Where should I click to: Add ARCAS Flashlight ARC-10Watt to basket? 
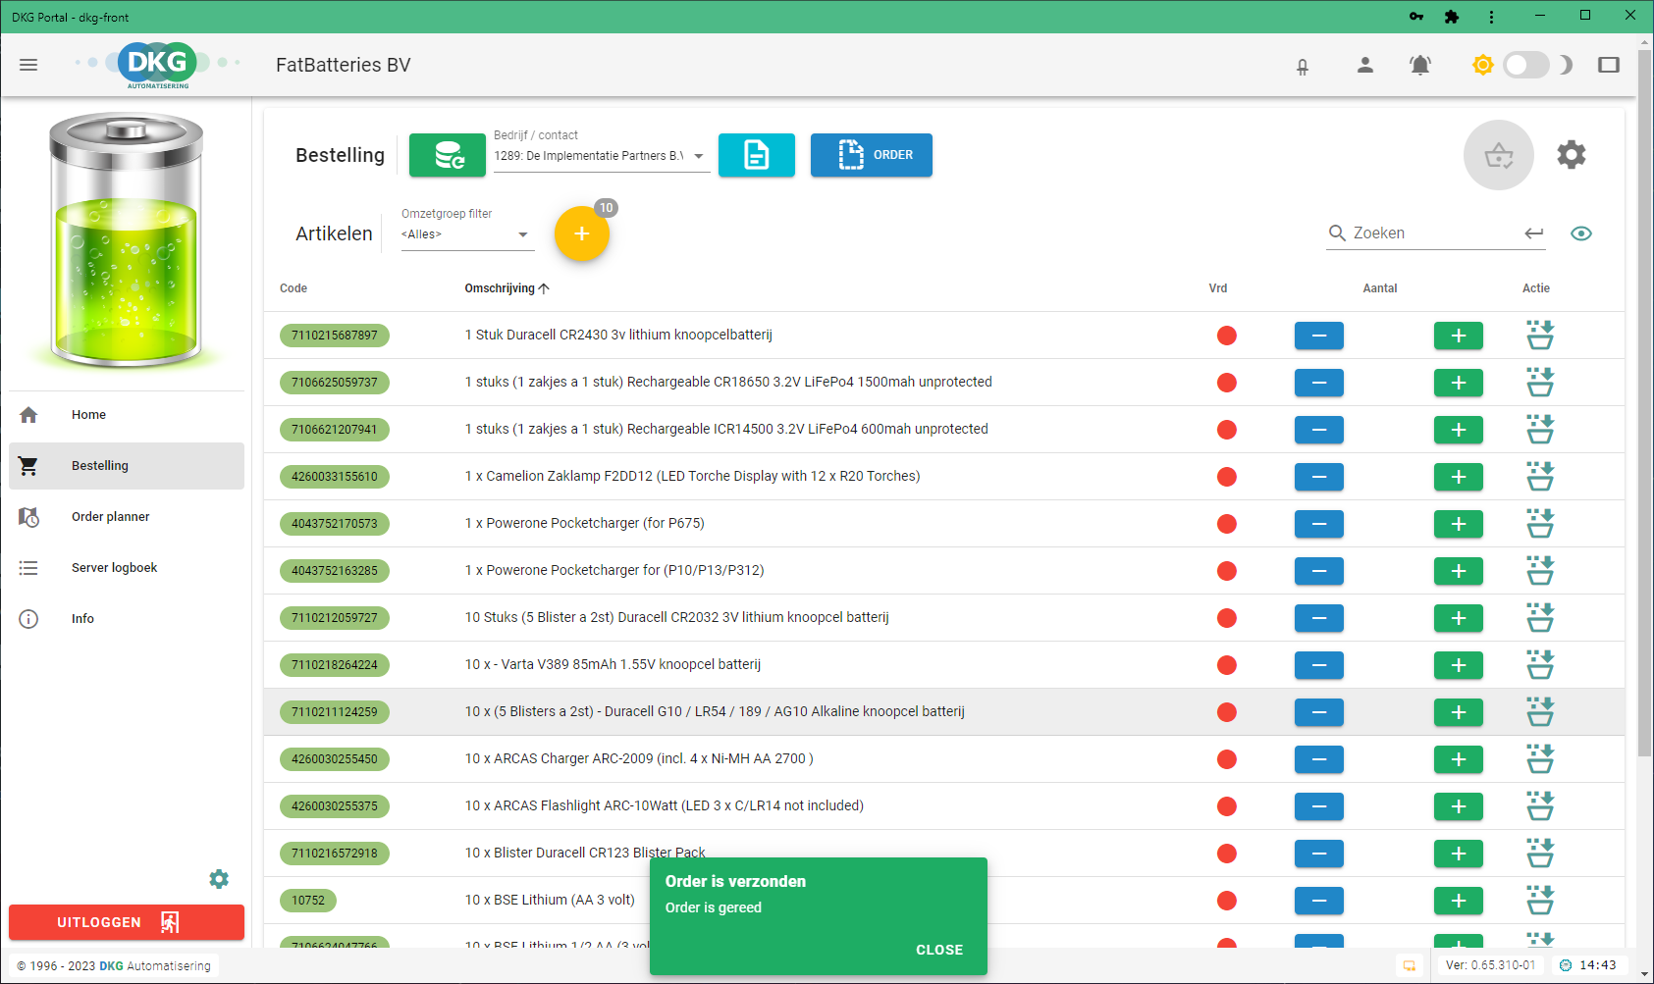point(1540,805)
